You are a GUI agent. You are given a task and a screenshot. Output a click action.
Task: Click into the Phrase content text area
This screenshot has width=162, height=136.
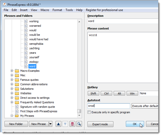tap(123, 57)
